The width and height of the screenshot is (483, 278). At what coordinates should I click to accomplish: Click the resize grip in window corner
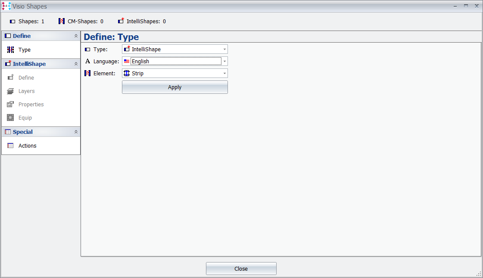(x=479, y=274)
